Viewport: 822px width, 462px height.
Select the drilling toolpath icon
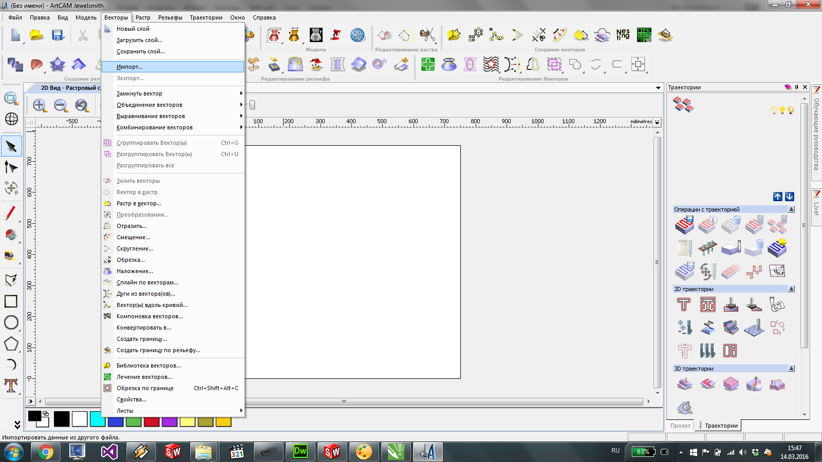tap(684, 328)
